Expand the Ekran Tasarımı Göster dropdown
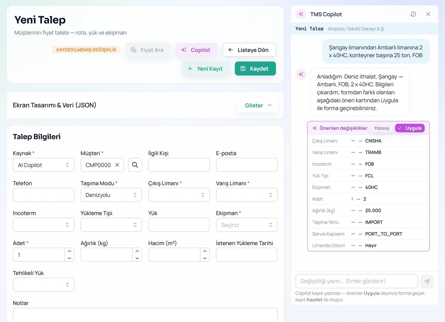445x322 pixels. click(x=258, y=105)
